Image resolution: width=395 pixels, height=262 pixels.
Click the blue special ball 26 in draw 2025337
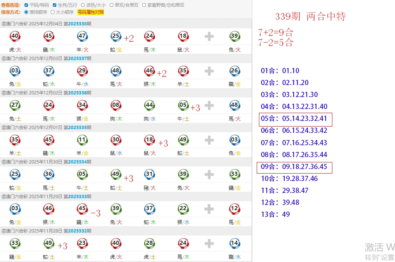(x=234, y=71)
